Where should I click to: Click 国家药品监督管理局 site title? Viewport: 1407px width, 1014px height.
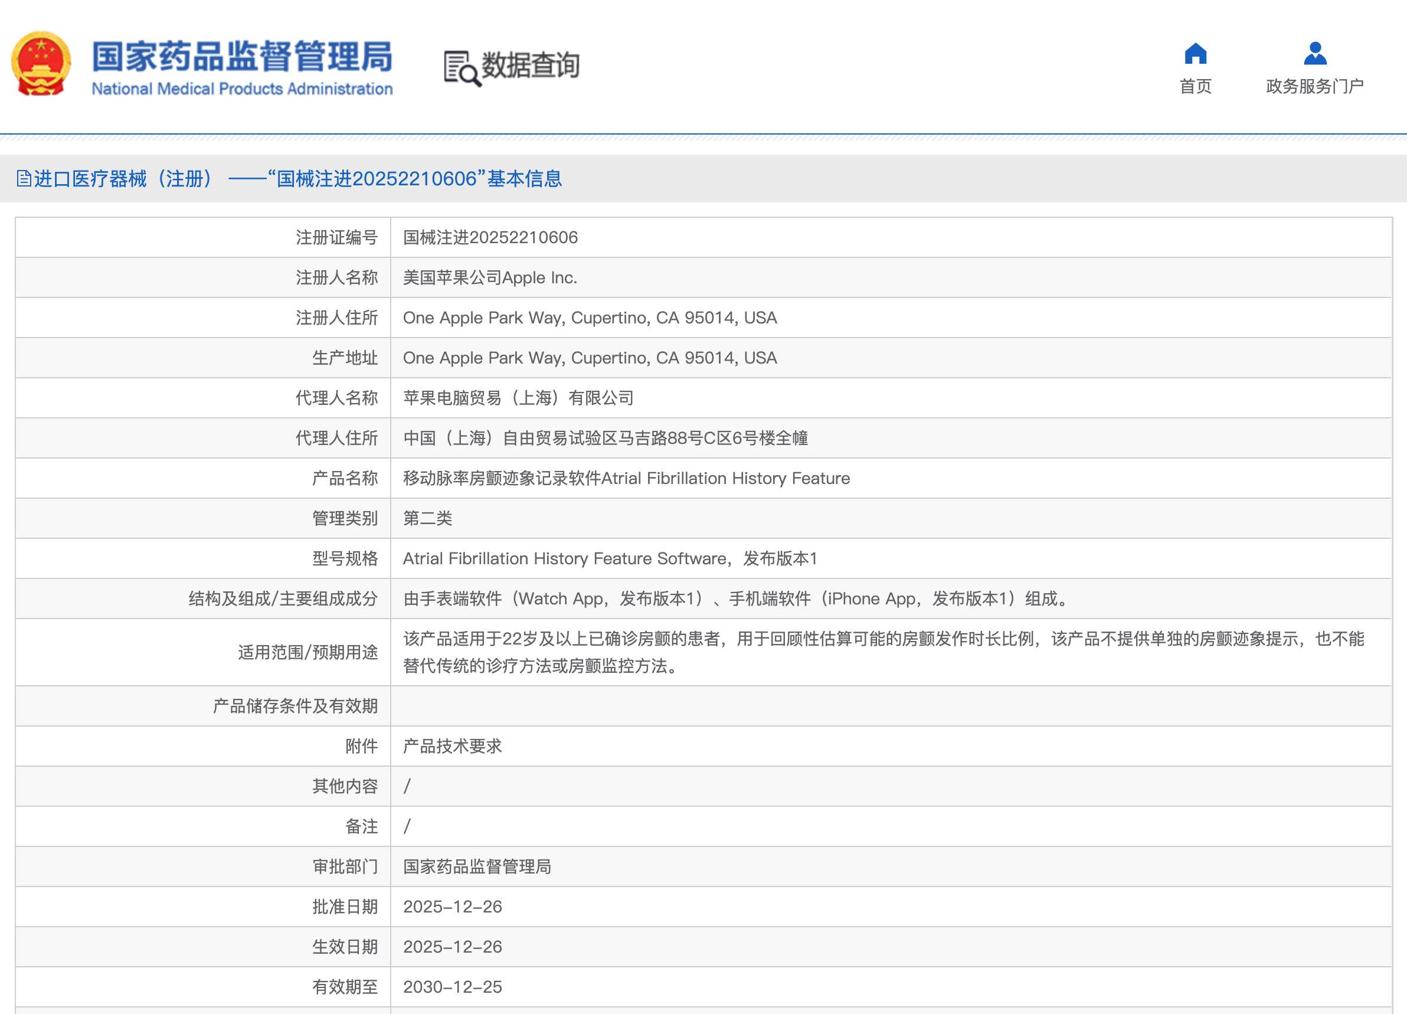point(242,56)
